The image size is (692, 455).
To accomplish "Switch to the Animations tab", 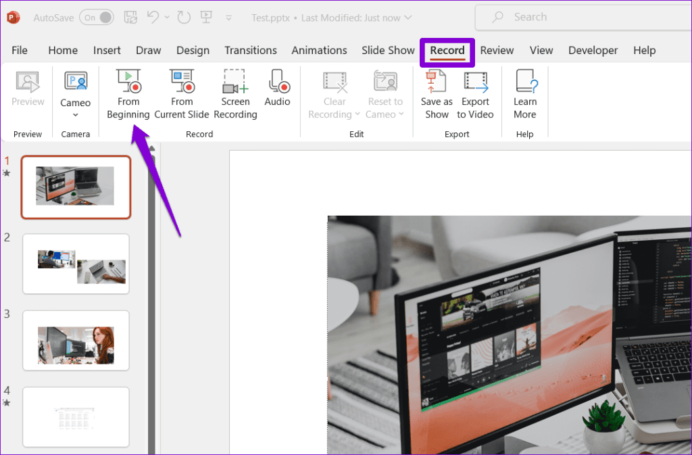I will pos(319,50).
